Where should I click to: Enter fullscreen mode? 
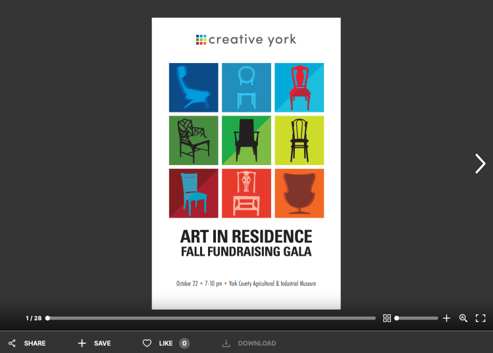coord(480,318)
